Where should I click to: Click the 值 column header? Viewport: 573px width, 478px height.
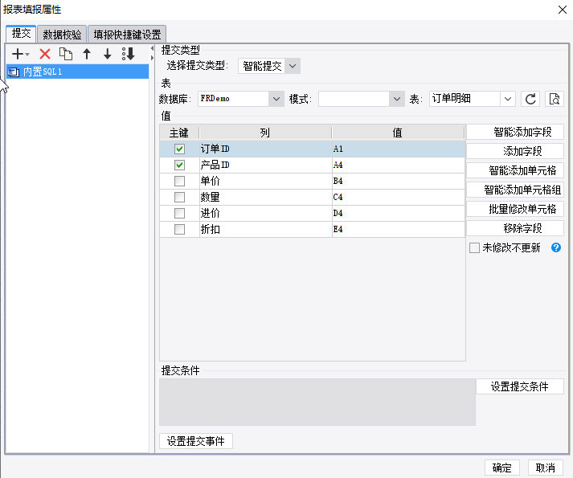pos(398,133)
